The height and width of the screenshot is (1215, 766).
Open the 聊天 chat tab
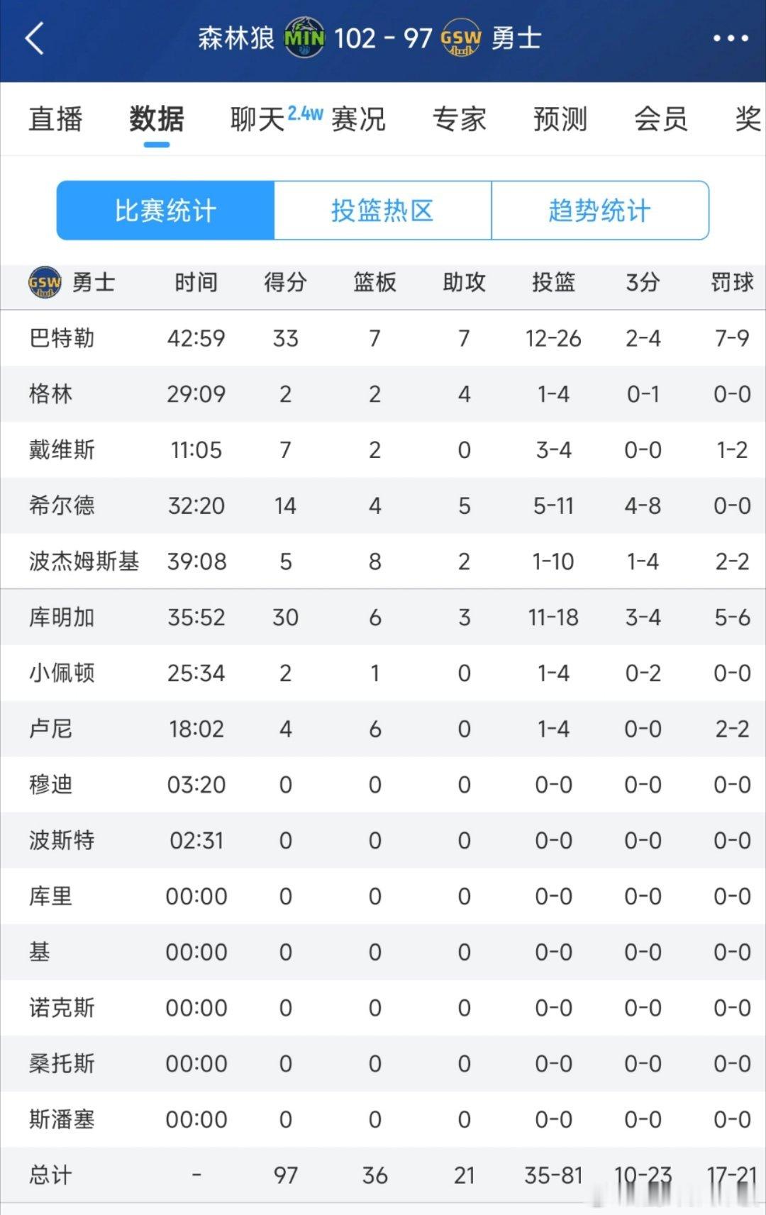[x=257, y=118]
